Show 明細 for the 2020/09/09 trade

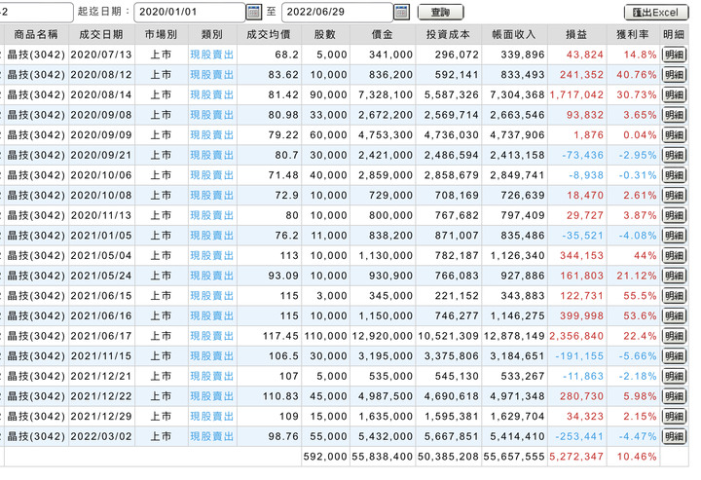(674, 135)
